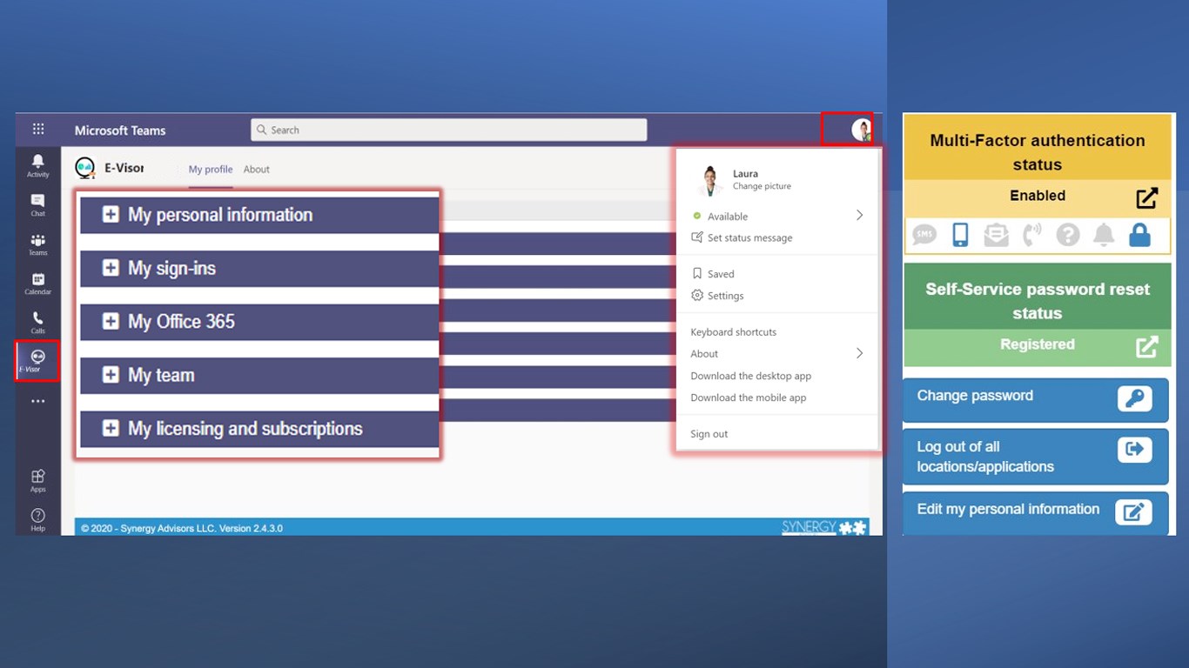Click the sign-out icon on Log out everywhere

(1135, 450)
